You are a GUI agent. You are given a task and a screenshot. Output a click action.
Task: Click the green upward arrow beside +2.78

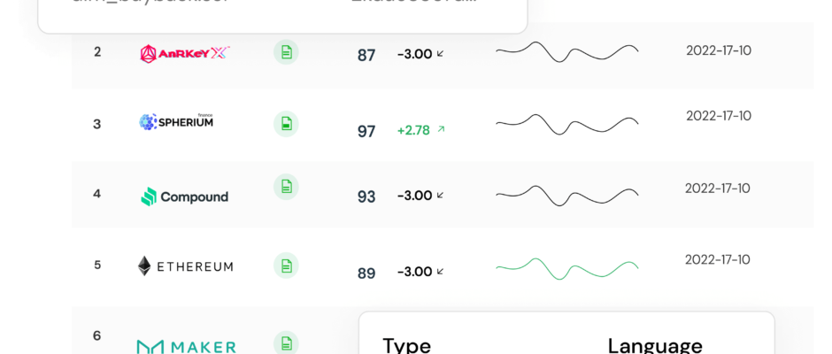pos(441,129)
